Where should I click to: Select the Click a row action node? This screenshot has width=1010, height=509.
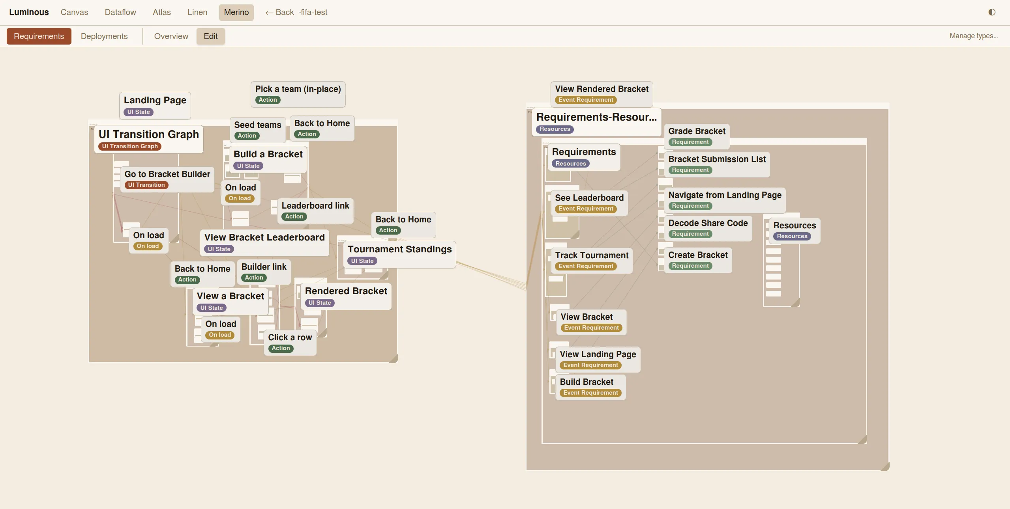290,342
